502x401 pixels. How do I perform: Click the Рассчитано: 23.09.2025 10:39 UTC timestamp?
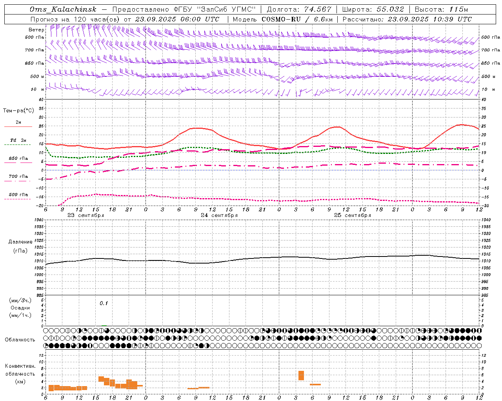407,19
